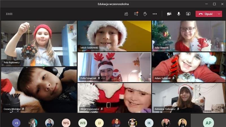This screenshot has height=127, width=226.
Task: Select the photo avatar next to +5
Action: click(33, 123)
